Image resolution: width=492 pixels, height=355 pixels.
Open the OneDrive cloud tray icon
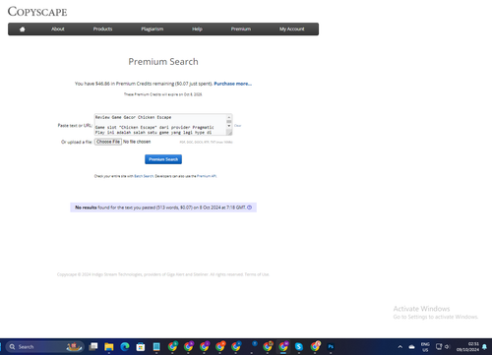point(411,347)
